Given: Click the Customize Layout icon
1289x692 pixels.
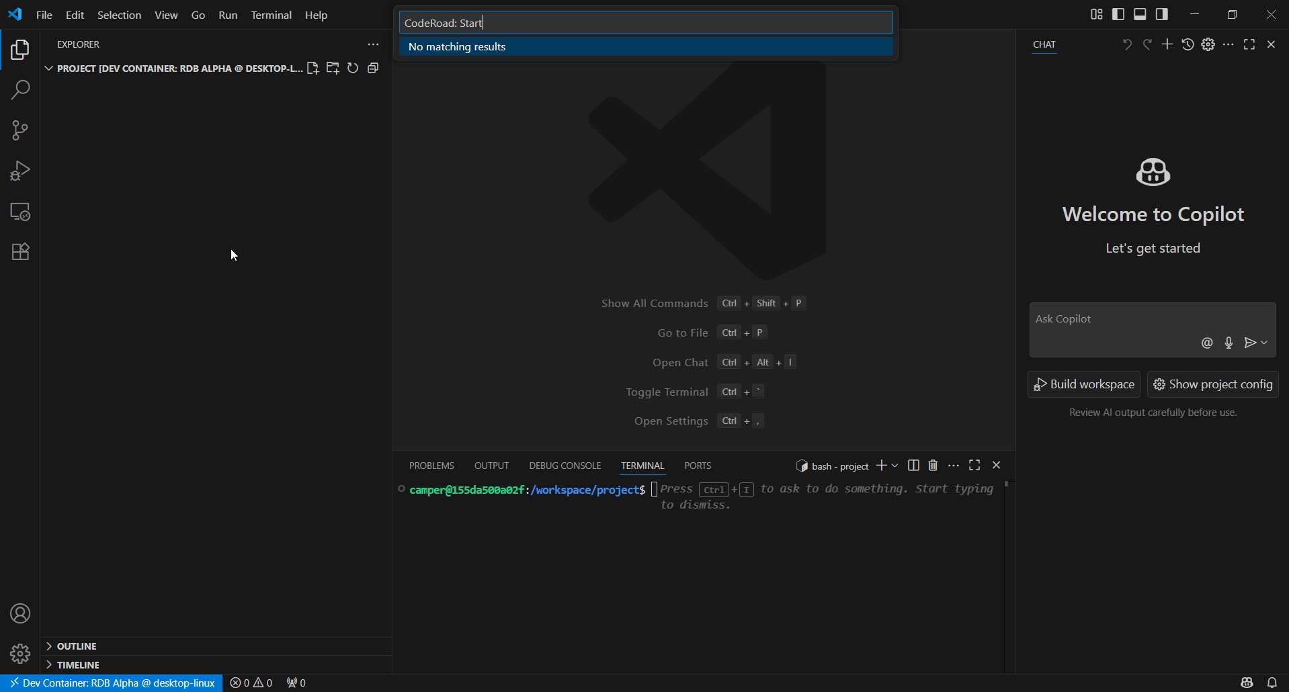Looking at the screenshot, I should (1096, 14).
